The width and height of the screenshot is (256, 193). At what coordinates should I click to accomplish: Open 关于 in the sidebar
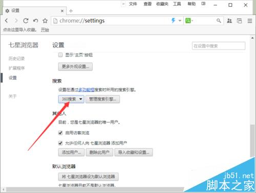point(13,96)
